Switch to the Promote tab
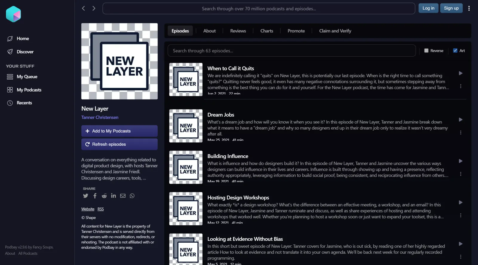 point(296,31)
